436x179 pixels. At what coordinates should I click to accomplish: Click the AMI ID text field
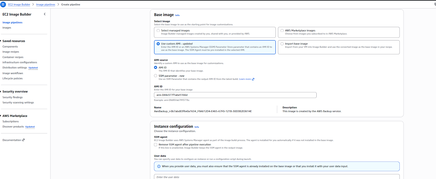pyautogui.click(x=235, y=95)
